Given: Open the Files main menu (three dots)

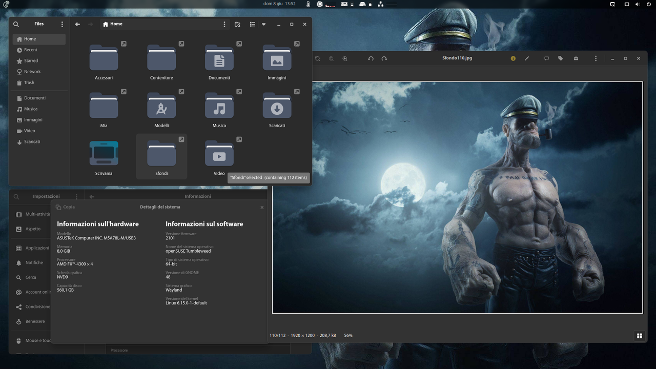Looking at the screenshot, I should [x=62, y=24].
